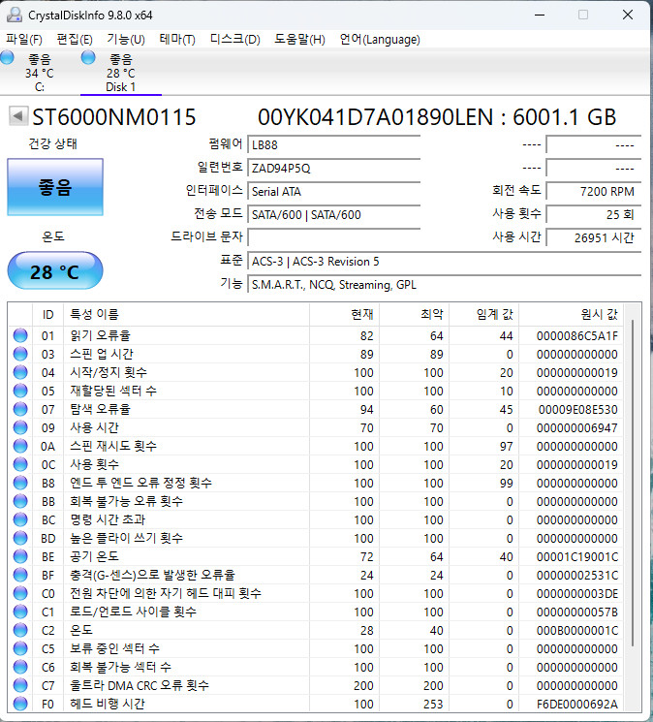
Task: Minimize the CrystalDiskInfo window
Action: coord(540,15)
